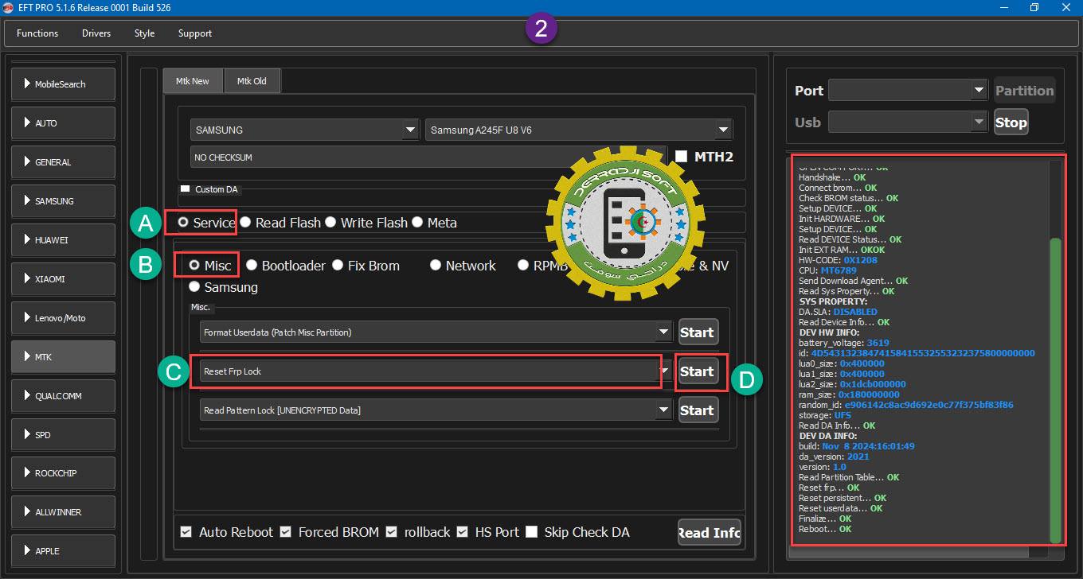Open the Format Userdata dropdown
The height and width of the screenshot is (579, 1083).
point(436,332)
